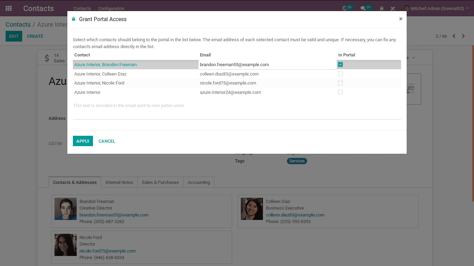Screen dimensions: 474x266
Task: Go to next record arrow
Action: coord(463,36)
